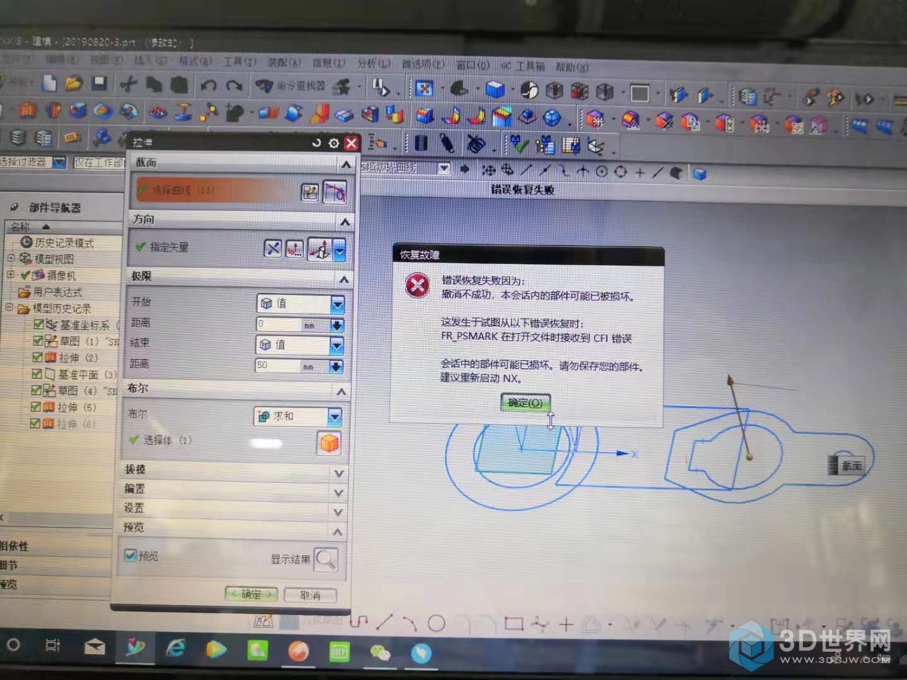Open Internet Explorer from the taskbar

[x=176, y=647]
